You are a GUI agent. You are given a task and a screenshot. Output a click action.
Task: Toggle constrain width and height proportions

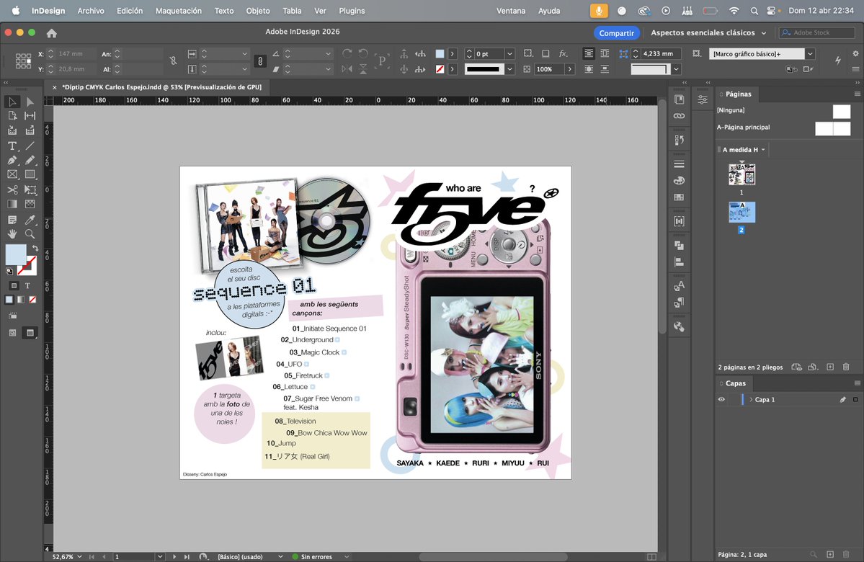point(173,61)
